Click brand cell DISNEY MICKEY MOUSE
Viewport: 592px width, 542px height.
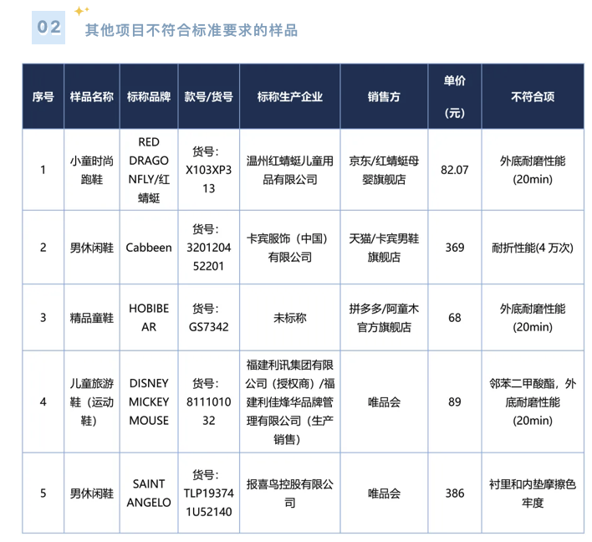coord(149,401)
